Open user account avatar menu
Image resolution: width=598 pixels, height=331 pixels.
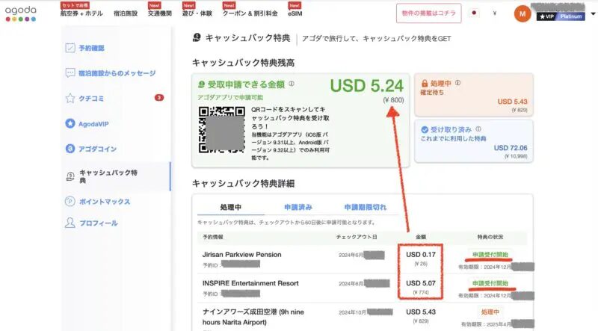523,13
